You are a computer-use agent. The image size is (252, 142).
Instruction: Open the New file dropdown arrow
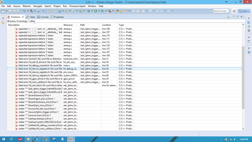pos(6,11)
